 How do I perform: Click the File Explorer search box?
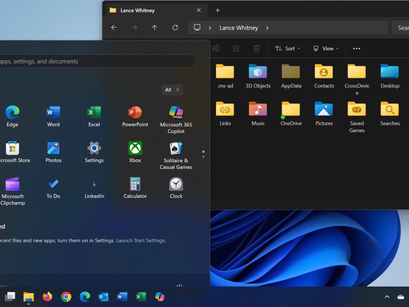coord(400,28)
